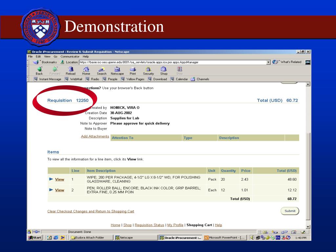Click Add Attachments link

pos(95,136)
